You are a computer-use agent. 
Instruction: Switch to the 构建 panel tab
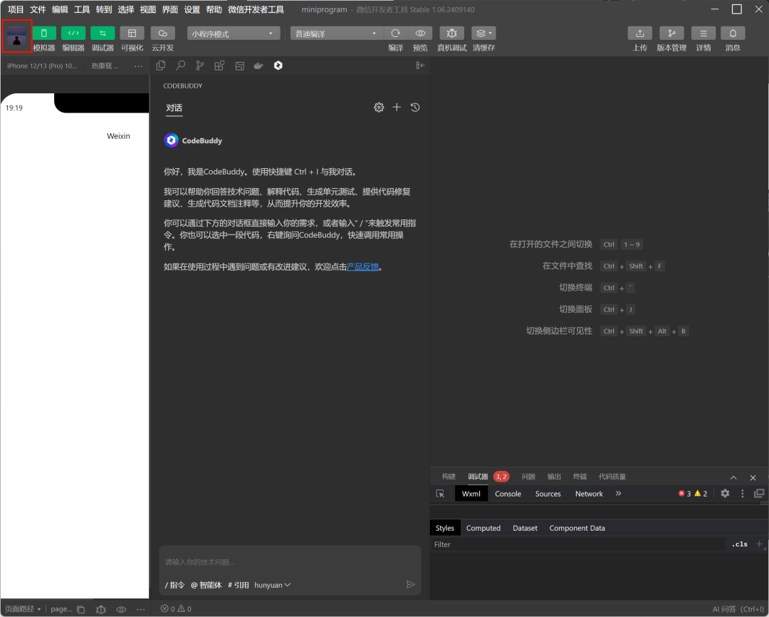pos(449,477)
